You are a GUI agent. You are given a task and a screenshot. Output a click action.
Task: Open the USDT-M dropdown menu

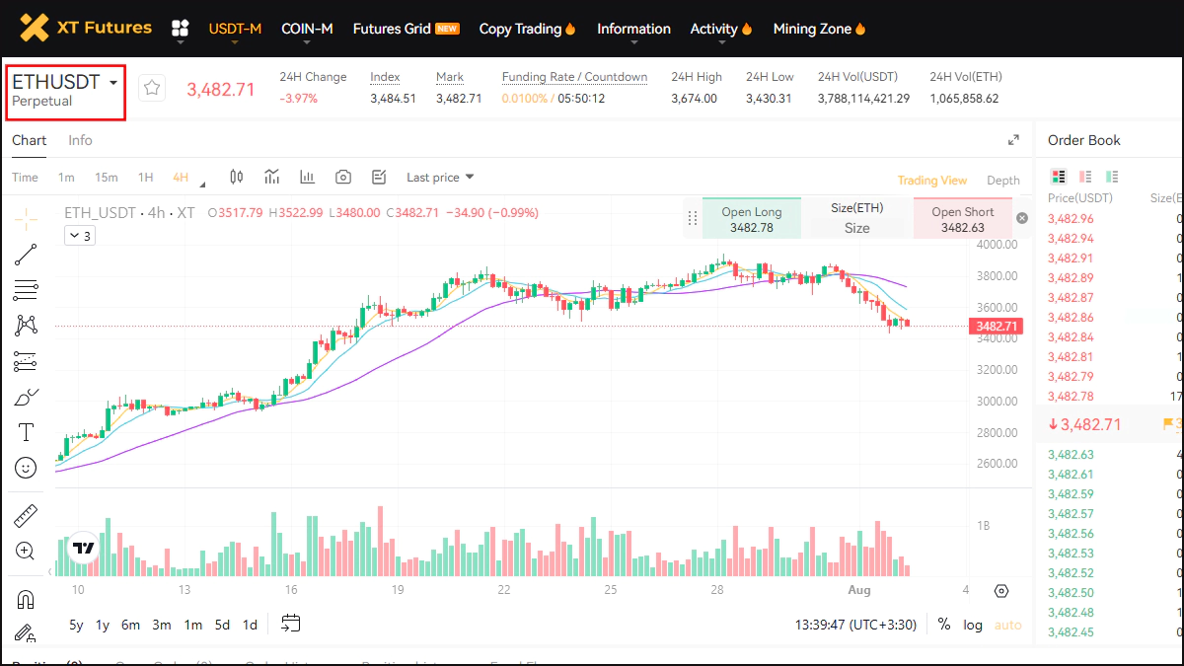235,29
